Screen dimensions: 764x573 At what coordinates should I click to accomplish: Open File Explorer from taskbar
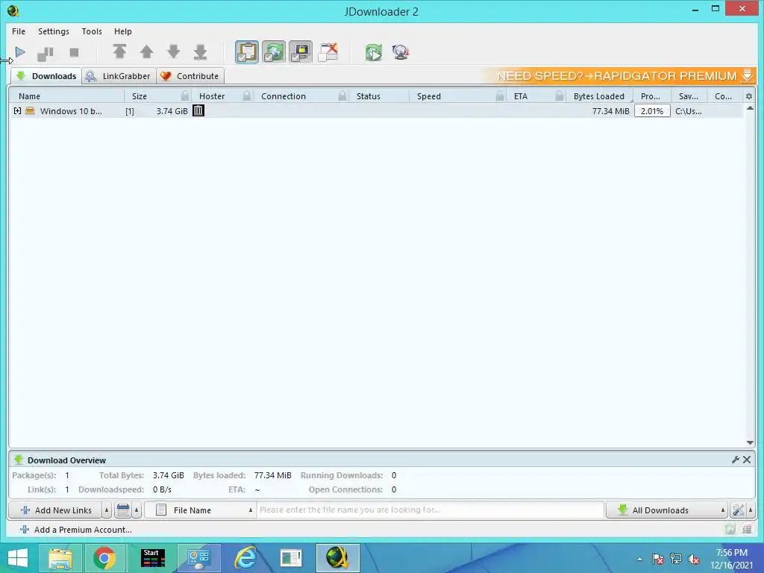pyautogui.click(x=60, y=558)
